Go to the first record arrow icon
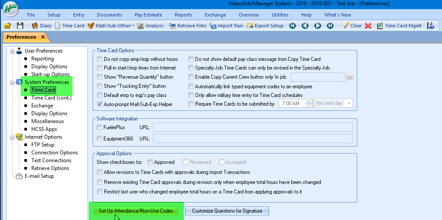The width and height of the screenshot is (442, 220). tap(292, 26)
